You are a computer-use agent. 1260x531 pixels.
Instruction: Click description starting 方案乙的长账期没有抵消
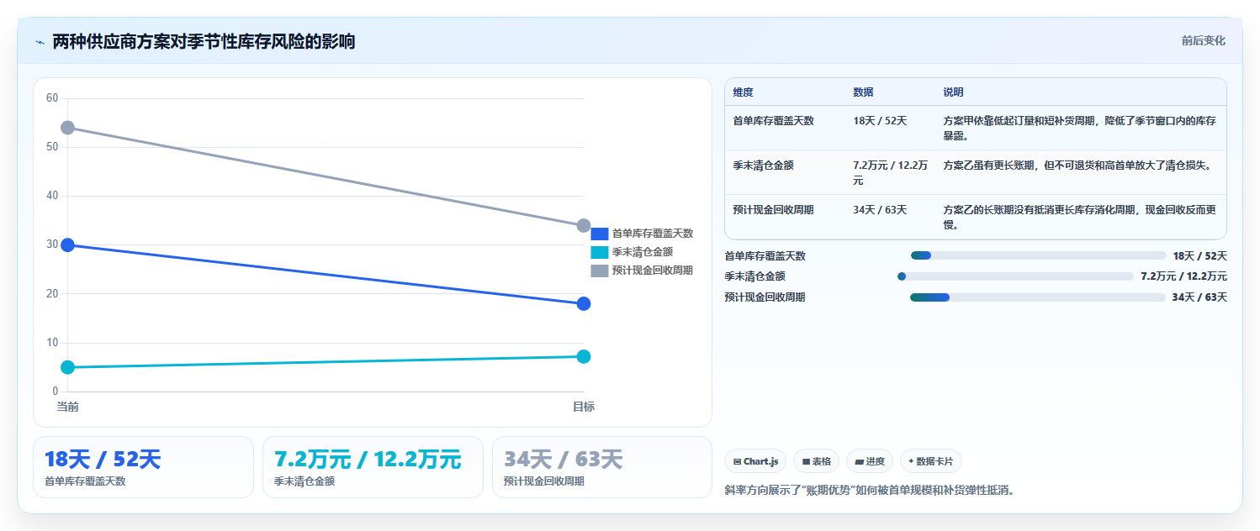1080,218
